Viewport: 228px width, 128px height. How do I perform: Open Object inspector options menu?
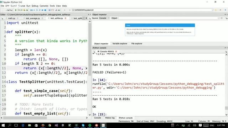pyautogui.click(x=227, y=18)
